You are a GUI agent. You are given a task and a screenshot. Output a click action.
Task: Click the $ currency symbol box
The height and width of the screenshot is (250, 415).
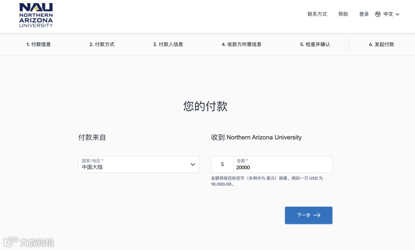tap(222, 164)
